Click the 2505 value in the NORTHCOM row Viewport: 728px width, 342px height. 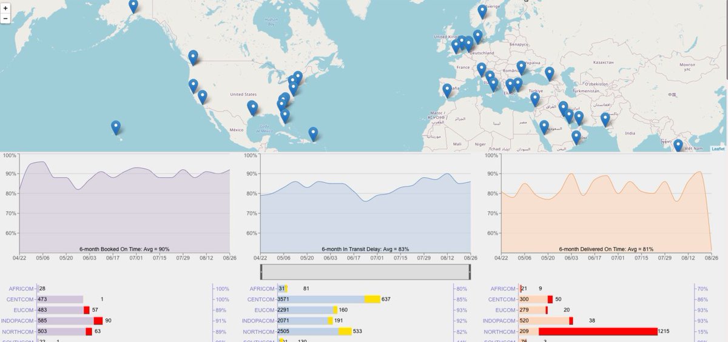point(285,332)
